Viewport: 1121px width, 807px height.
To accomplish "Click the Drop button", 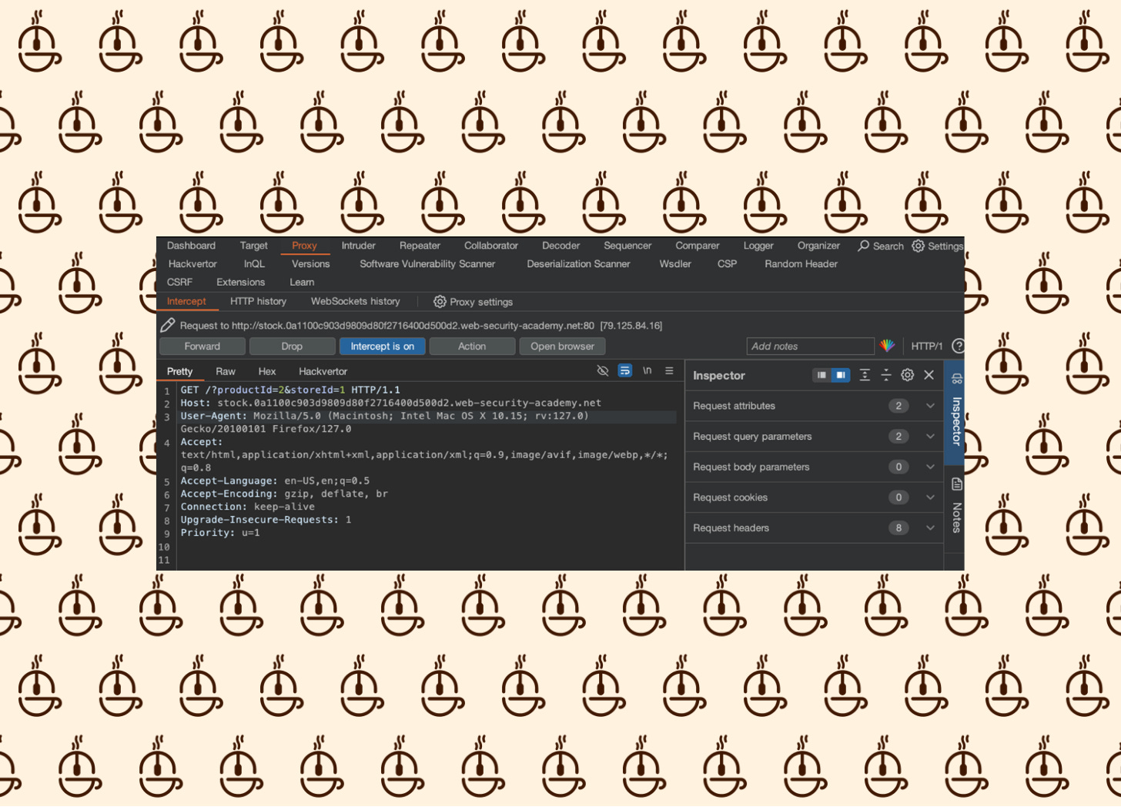I will [293, 347].
